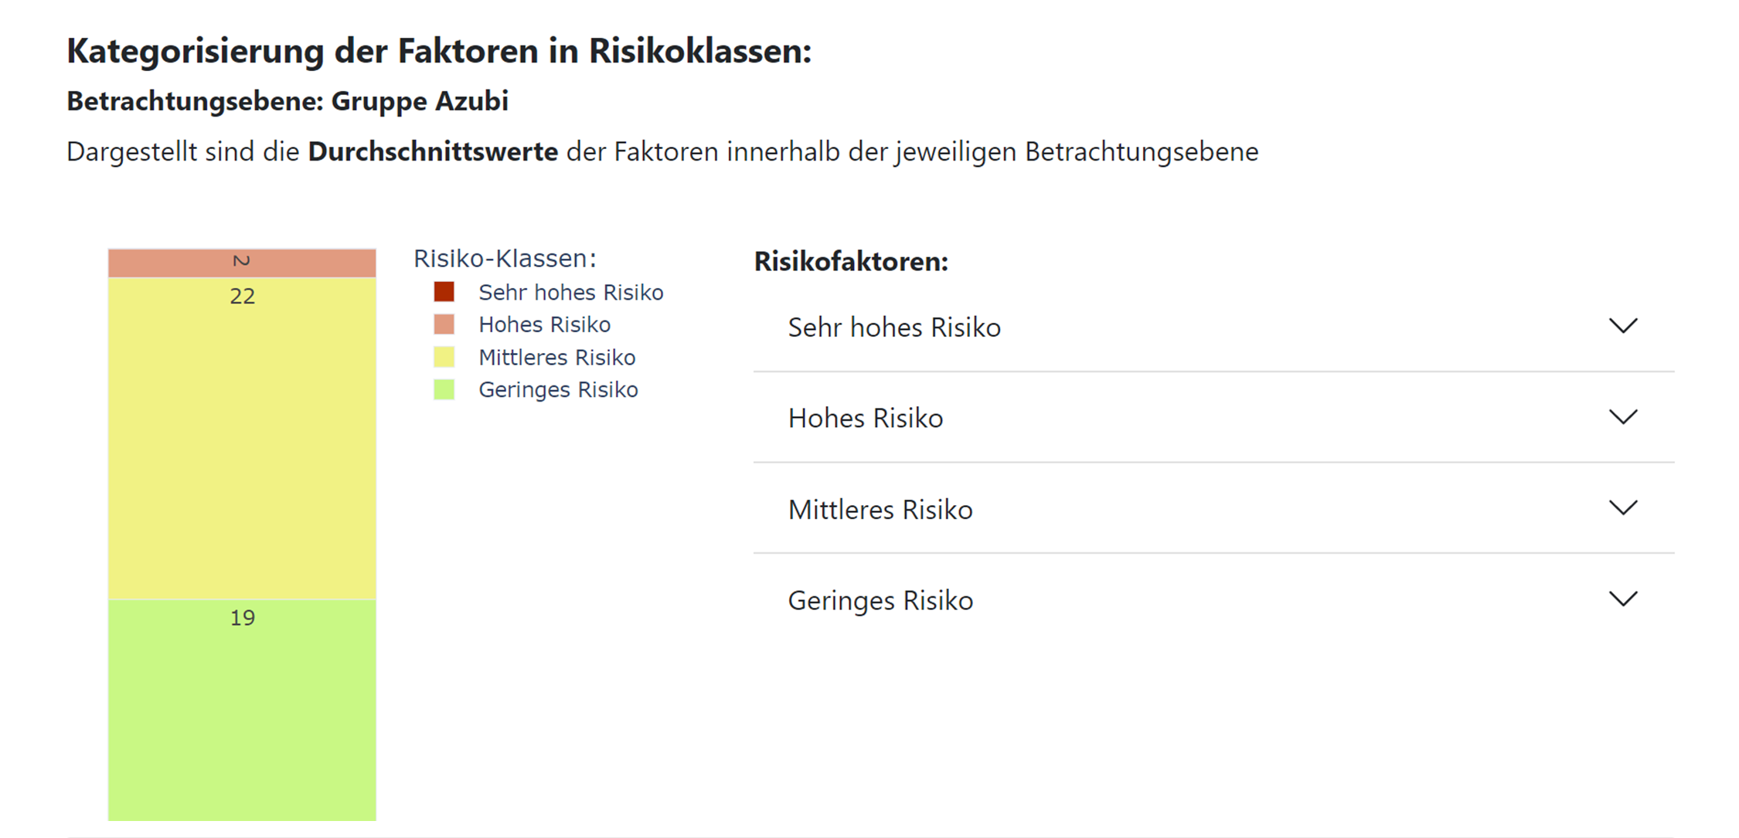1739x838 pixels.
Task: Open the Mittleres Risiko accordion row
Action: pyautogui.click(x=1213, y=509)
